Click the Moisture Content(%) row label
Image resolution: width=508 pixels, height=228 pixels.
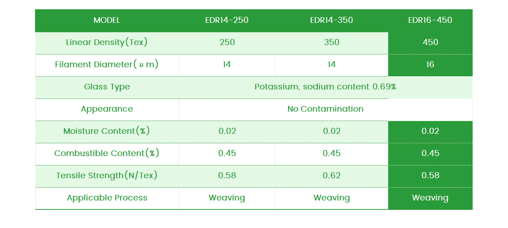pyautogui.click(x=107, y=131)
